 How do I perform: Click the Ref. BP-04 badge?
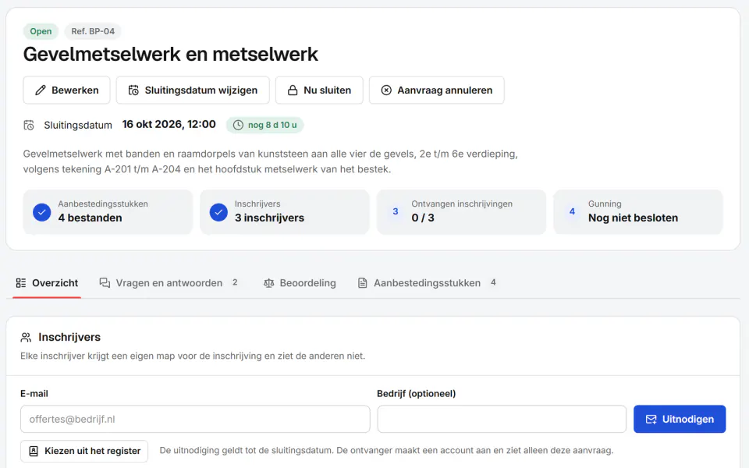93,31
